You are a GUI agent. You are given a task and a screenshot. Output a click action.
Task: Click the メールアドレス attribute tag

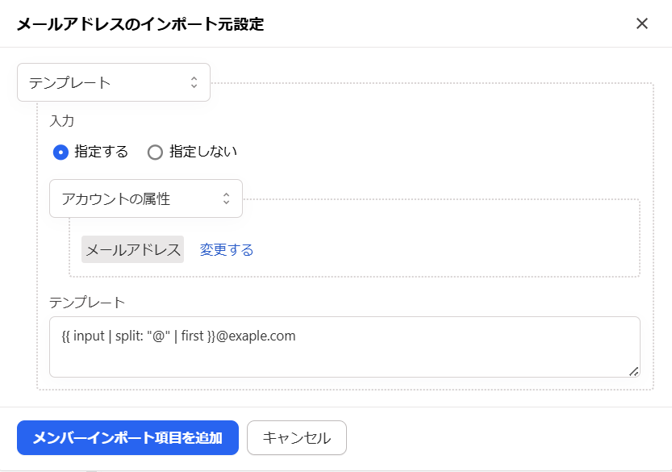(x=132, y=249)
